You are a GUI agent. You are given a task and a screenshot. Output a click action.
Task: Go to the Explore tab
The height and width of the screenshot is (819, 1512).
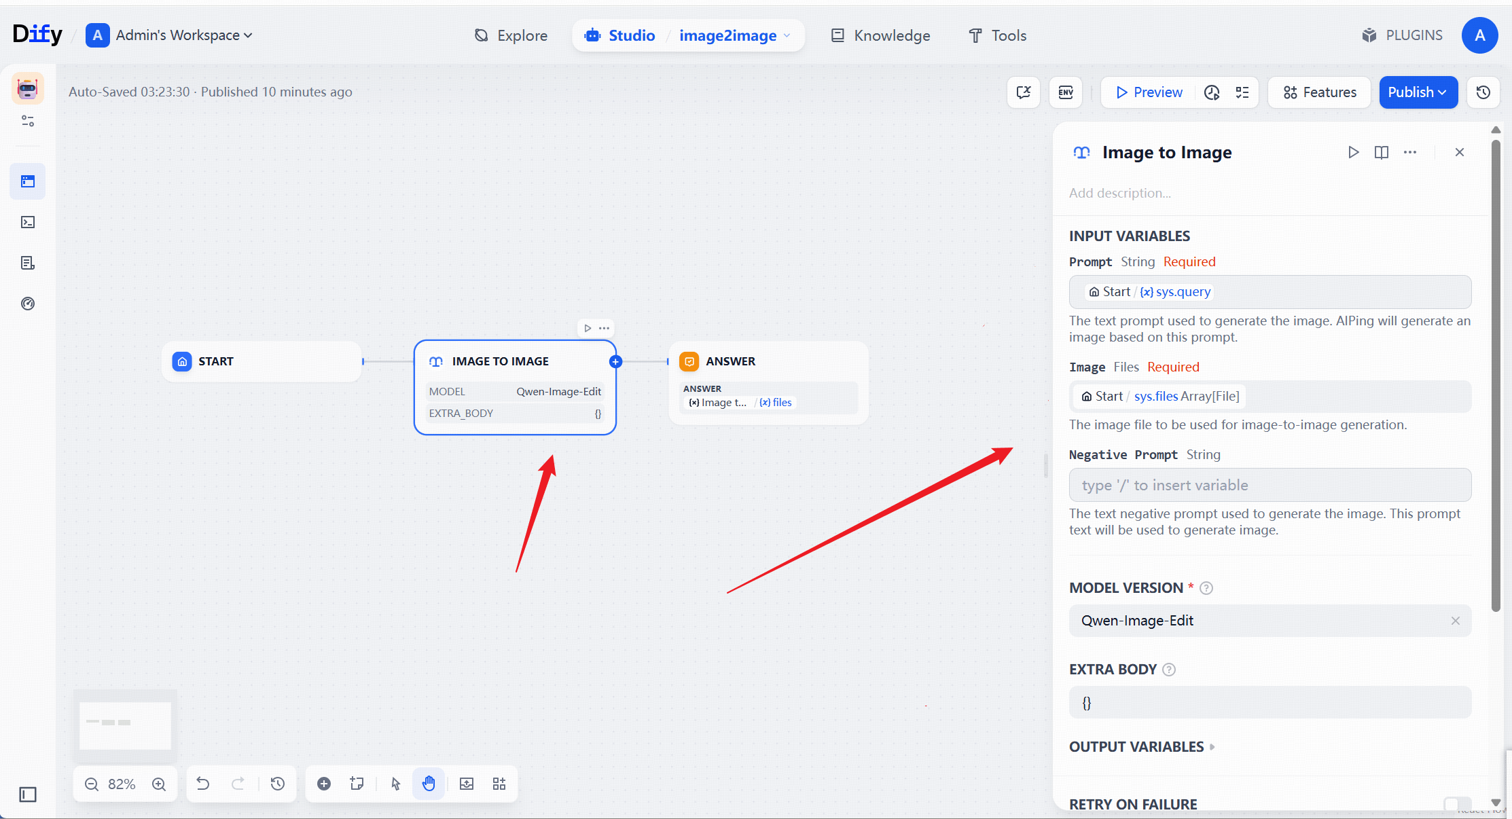pyautogui.click(x=511, y=35)
